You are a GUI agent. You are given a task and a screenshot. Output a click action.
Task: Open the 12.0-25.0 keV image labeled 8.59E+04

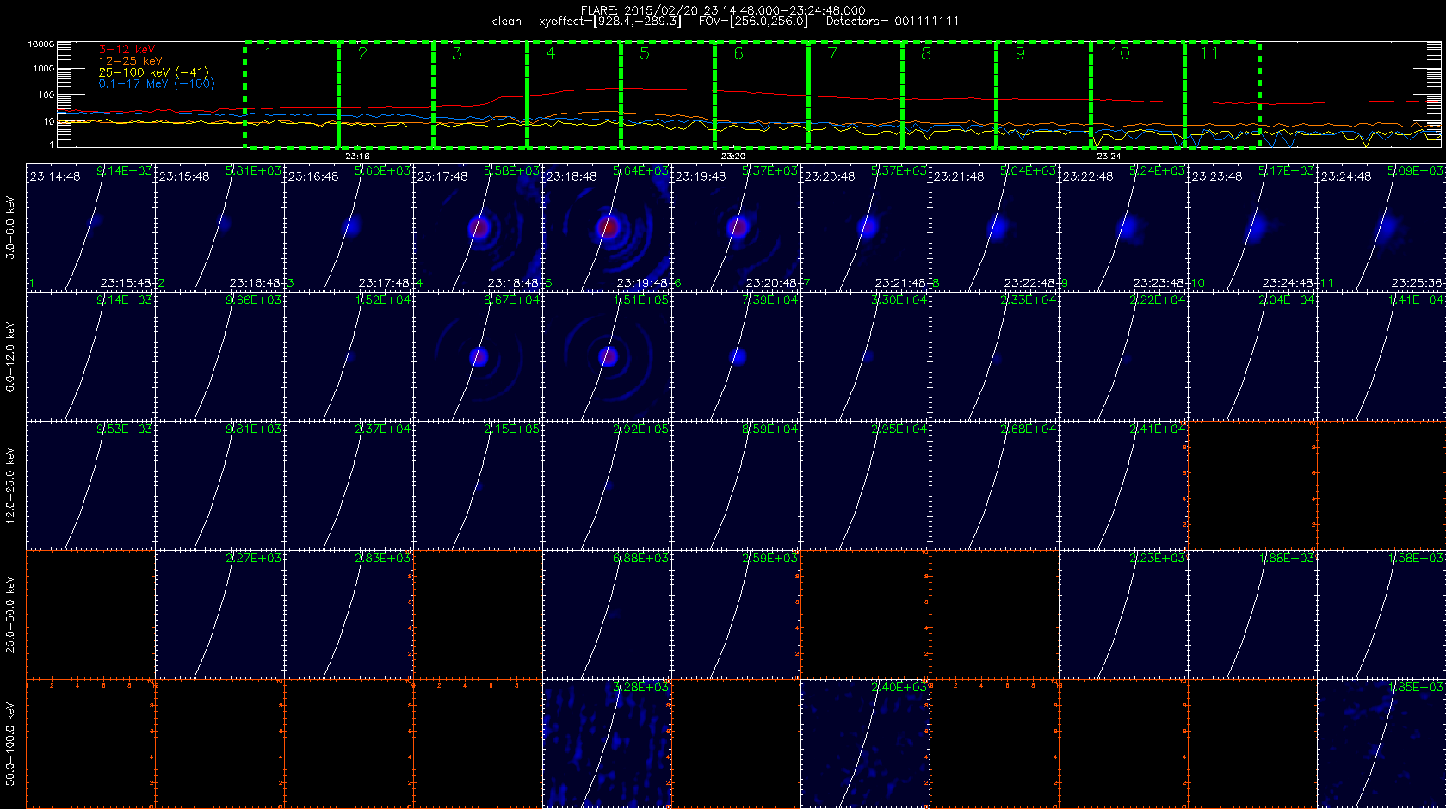click(x=736, y=485)
